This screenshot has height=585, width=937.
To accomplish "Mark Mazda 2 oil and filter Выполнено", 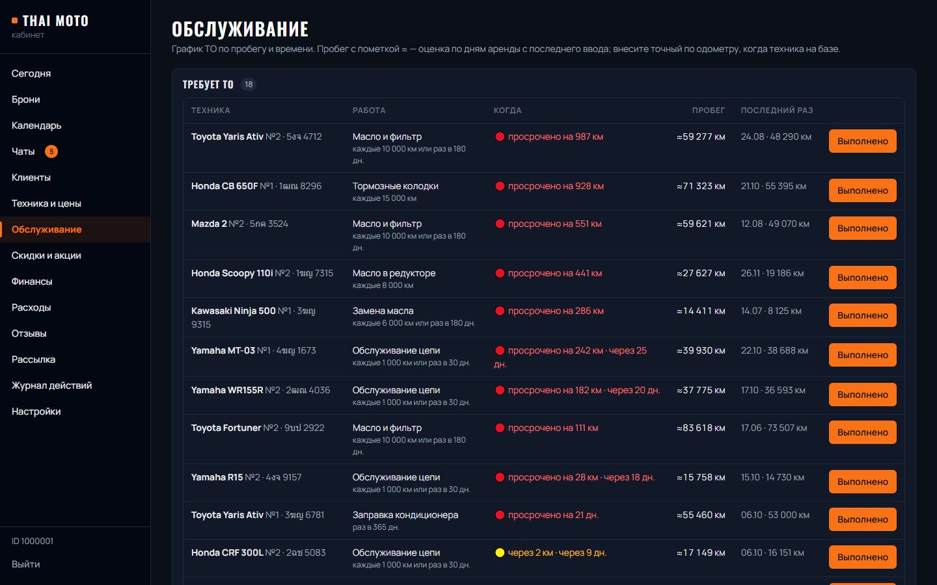I will point(862,228).
